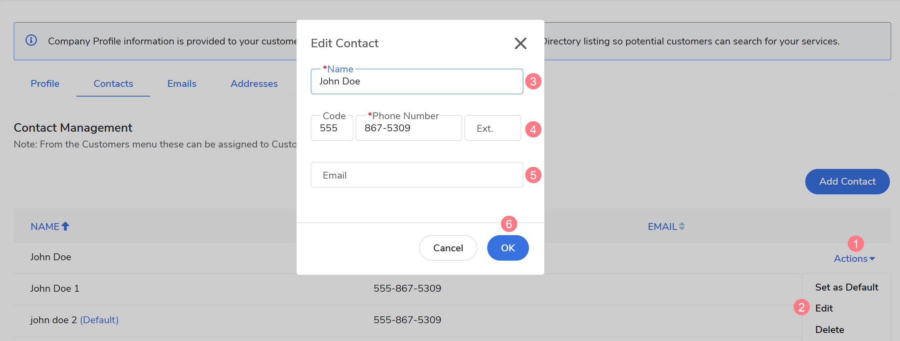Select Delete in the Actions menu
Screen dimensions: 900x341
point(830,330)
